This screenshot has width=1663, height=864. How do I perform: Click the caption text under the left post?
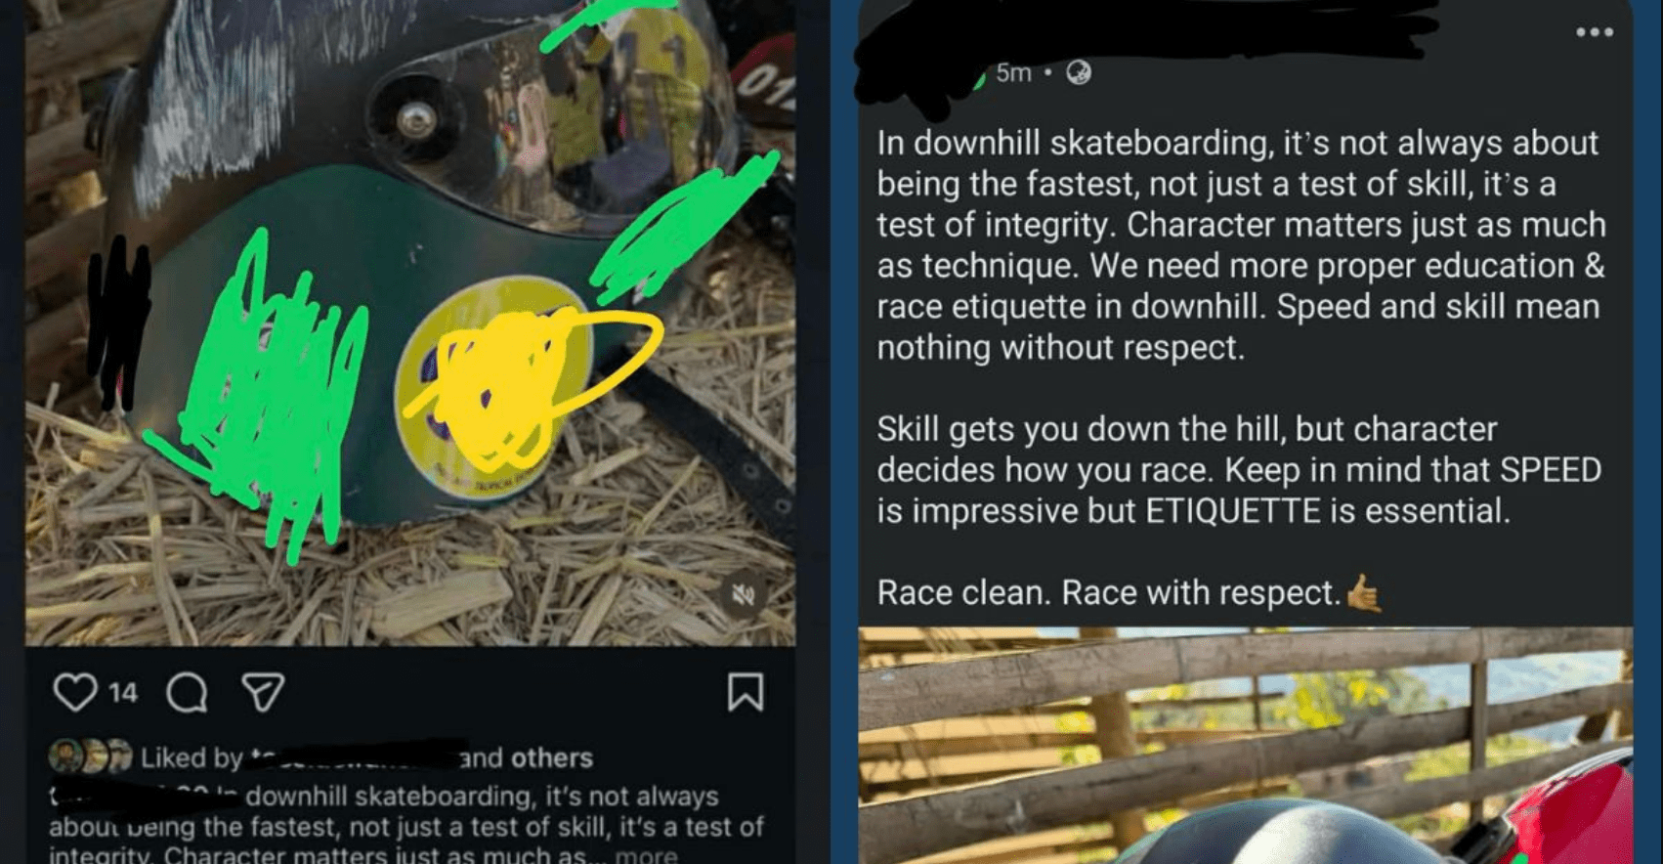point(405,827)
